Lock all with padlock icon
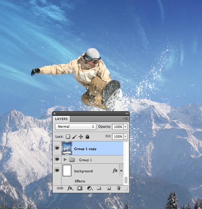Viewport: 202px width, 209px height. [87, 137]
